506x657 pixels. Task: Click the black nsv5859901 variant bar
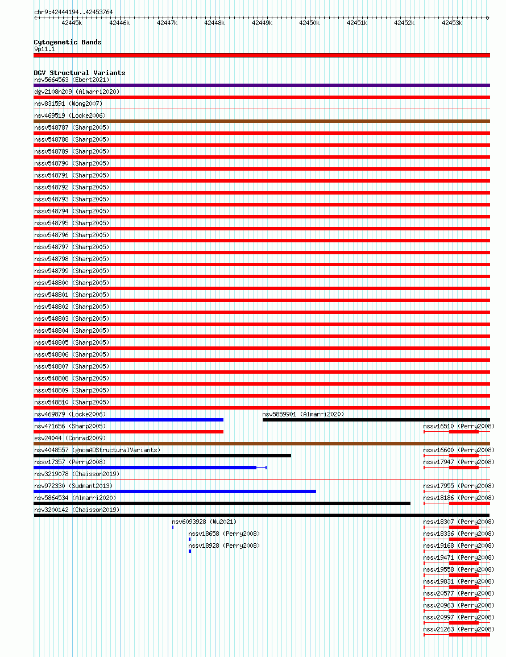coord(376,420)
